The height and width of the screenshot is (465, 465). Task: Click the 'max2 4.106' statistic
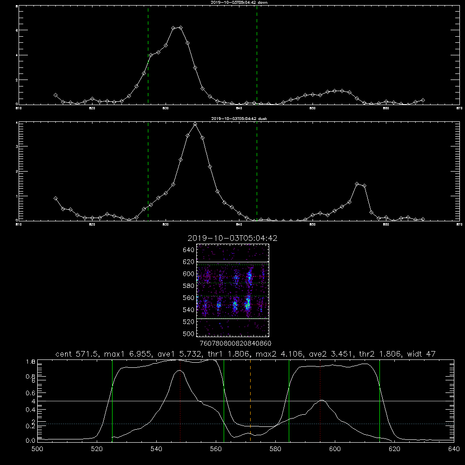(x=279, y=354)
